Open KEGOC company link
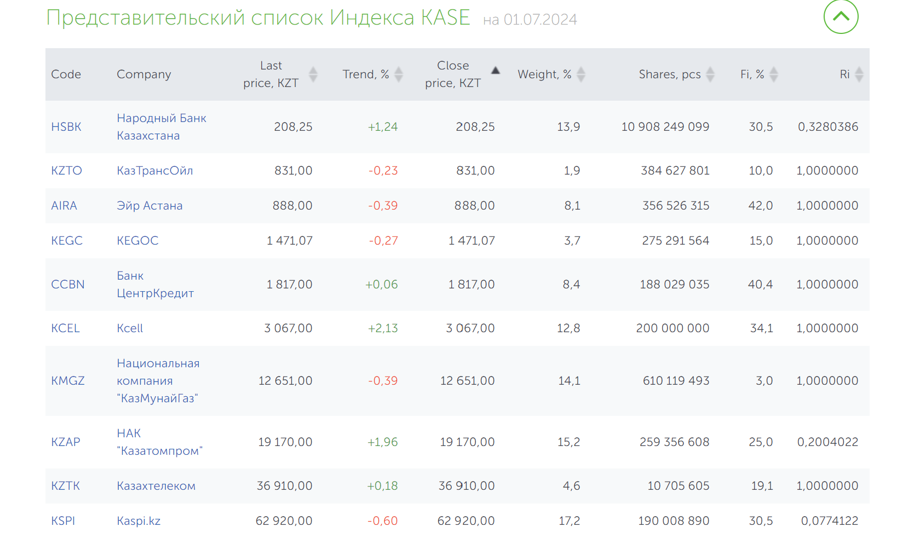Image resolution: width=920 pixels, height=544 pixels. [137, 241]
